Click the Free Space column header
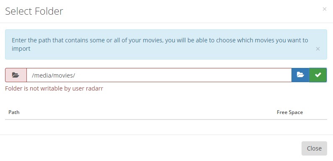The height and width of the screenshot is (161, 333). click(x=290, y=112)
